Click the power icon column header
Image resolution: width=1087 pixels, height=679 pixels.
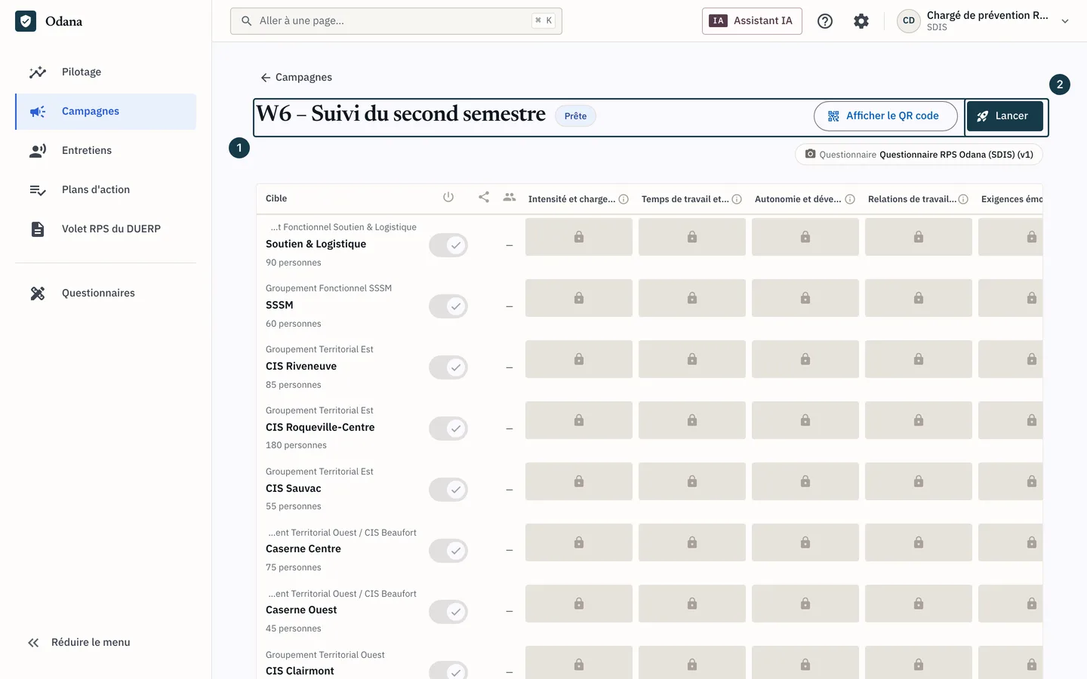448,198
